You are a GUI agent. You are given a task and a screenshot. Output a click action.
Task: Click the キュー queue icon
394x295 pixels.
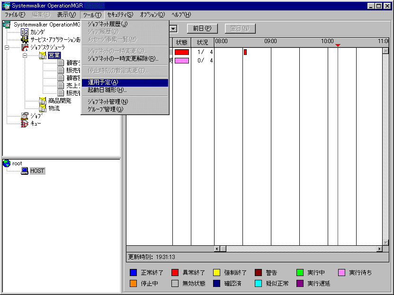[x=24, y=124]
